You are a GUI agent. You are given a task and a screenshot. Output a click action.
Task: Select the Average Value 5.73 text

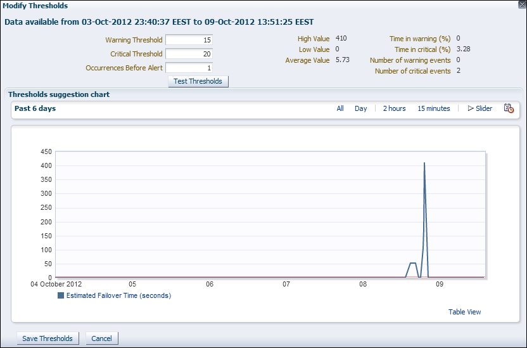point(343,60)
